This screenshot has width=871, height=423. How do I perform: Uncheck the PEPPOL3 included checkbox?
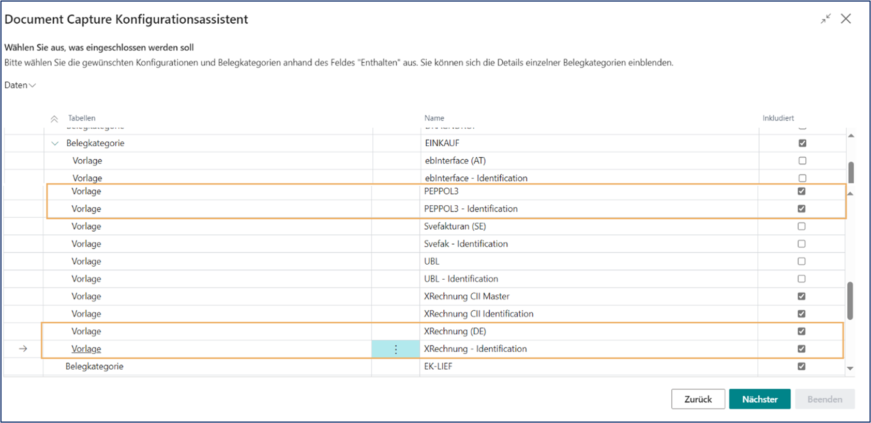point(801,191)
